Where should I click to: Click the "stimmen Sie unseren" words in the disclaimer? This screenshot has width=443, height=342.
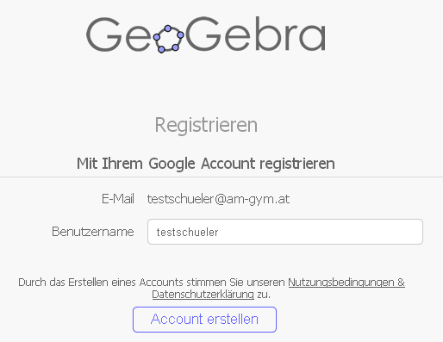[x=235, y=283]
